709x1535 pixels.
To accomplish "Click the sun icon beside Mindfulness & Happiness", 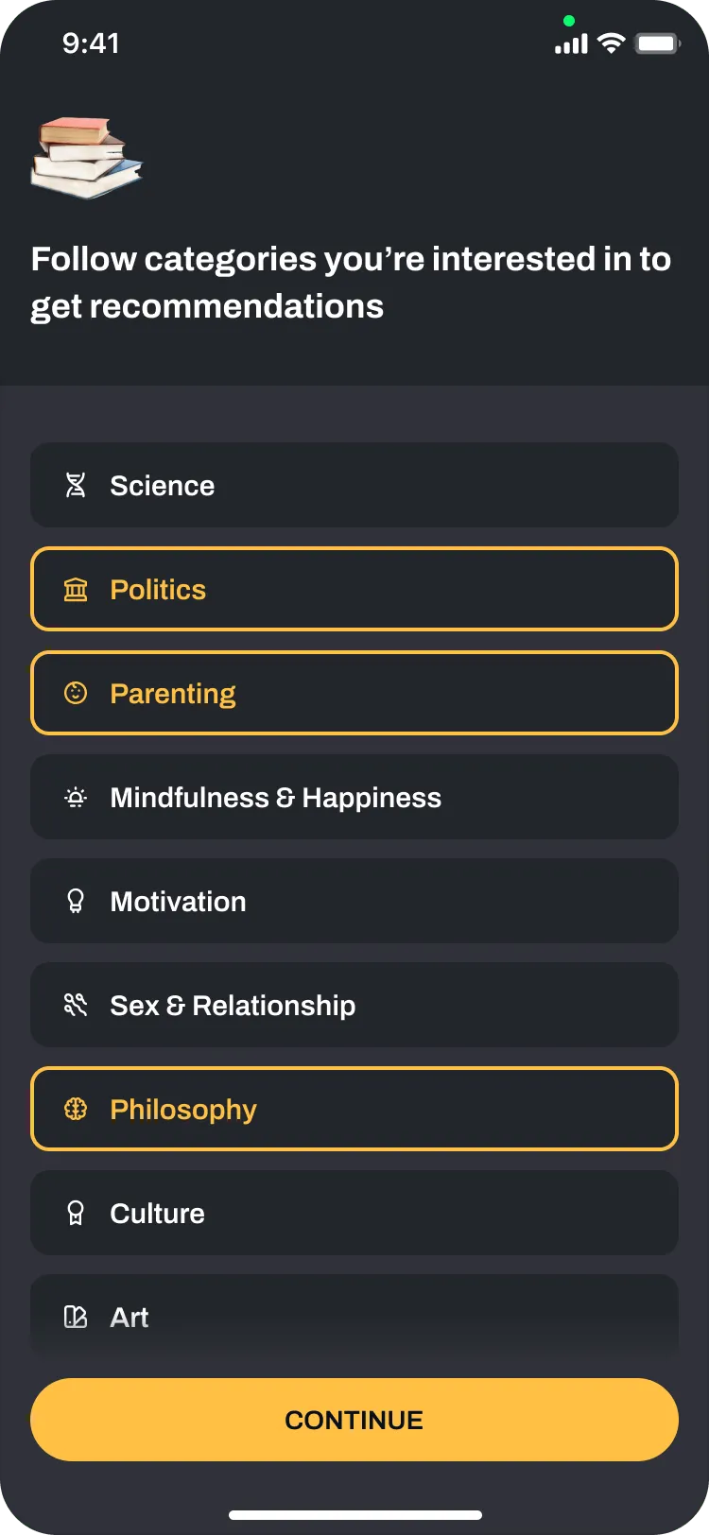I will [x=76, y=798].
